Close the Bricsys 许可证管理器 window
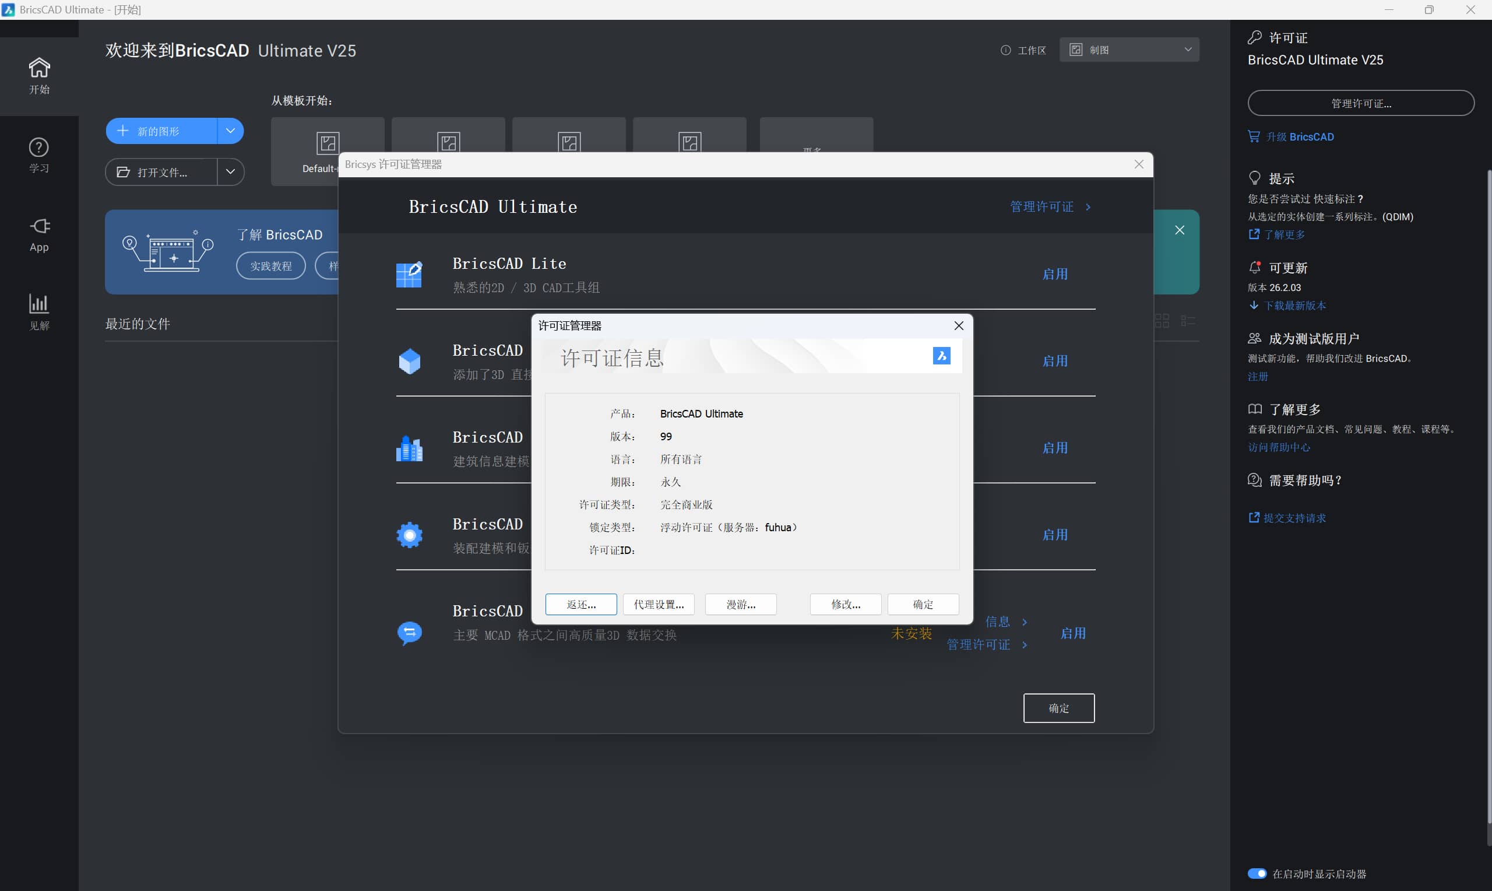Viewport: 1492px width, 891px height. [1139, 164]
